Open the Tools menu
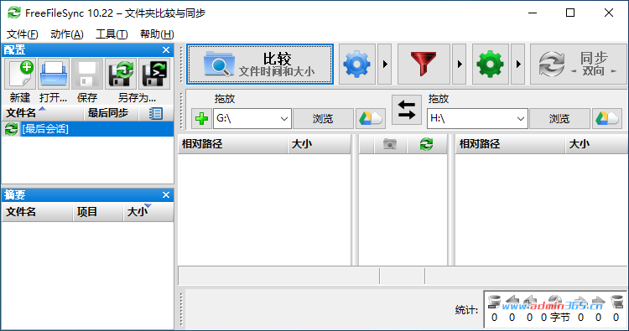The height and width of the screenshot is (331, 629). click(x=112, y=34)
